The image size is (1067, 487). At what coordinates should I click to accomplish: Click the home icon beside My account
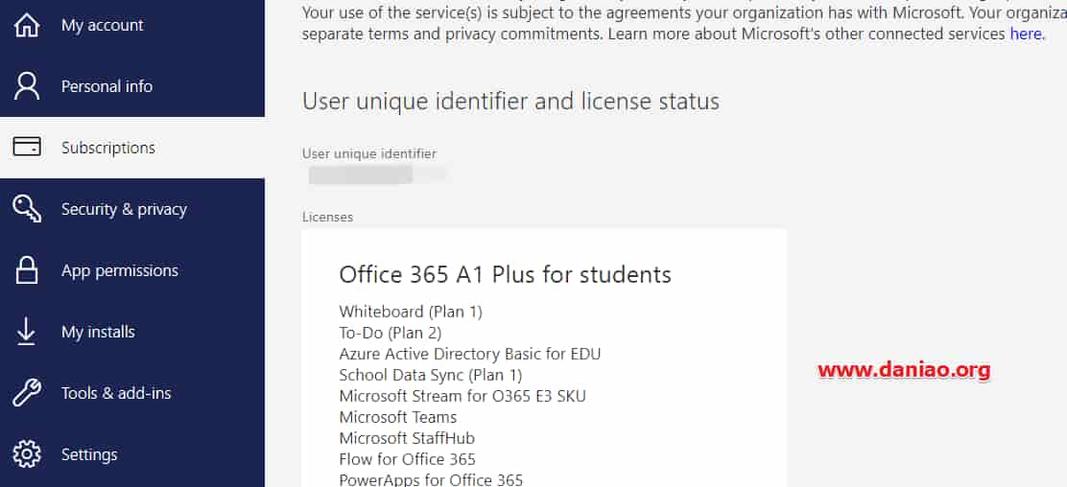27,25
